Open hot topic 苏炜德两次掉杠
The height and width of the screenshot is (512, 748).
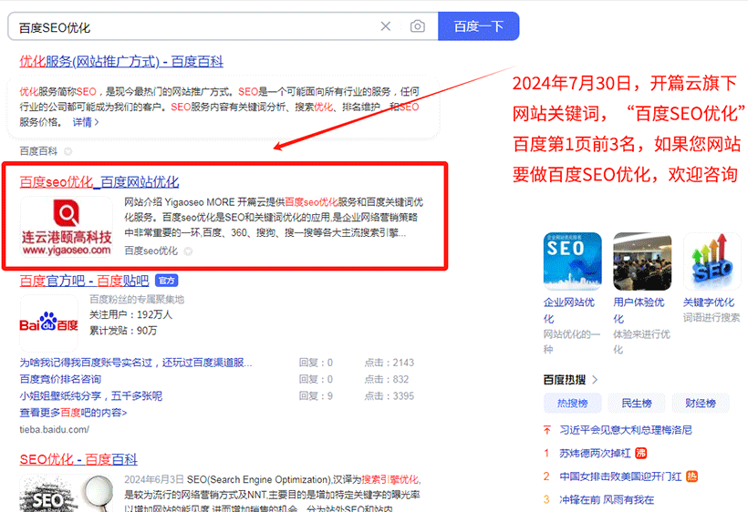click(x=595, y=453)
